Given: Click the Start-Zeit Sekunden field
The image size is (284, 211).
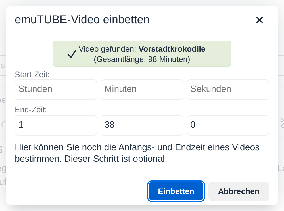Looking at the screenshot, I should click(228, 90).
